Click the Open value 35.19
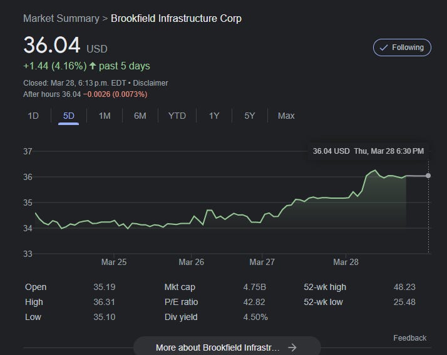 click(105, 287)
